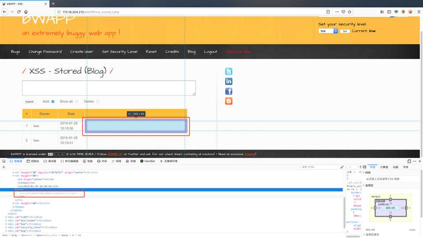Viewport: 423px width, 238px height.
Task: Select the td breadcrumb at inspector bottom
Action: [x=79, y=235]
